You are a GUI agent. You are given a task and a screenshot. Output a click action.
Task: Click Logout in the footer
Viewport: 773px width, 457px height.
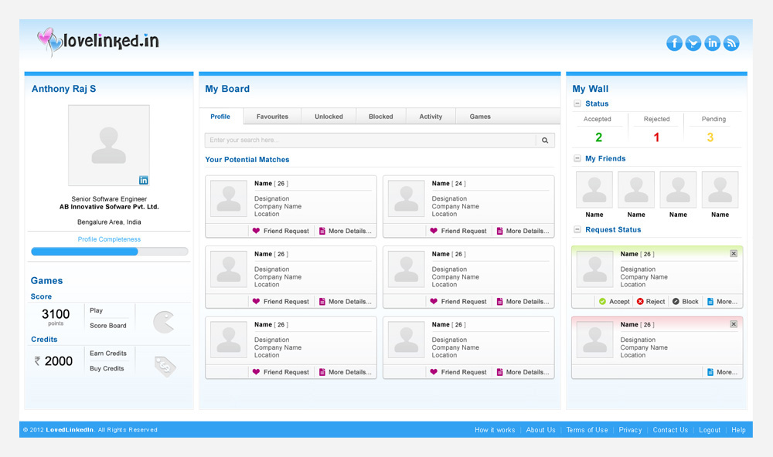[710, 430]
